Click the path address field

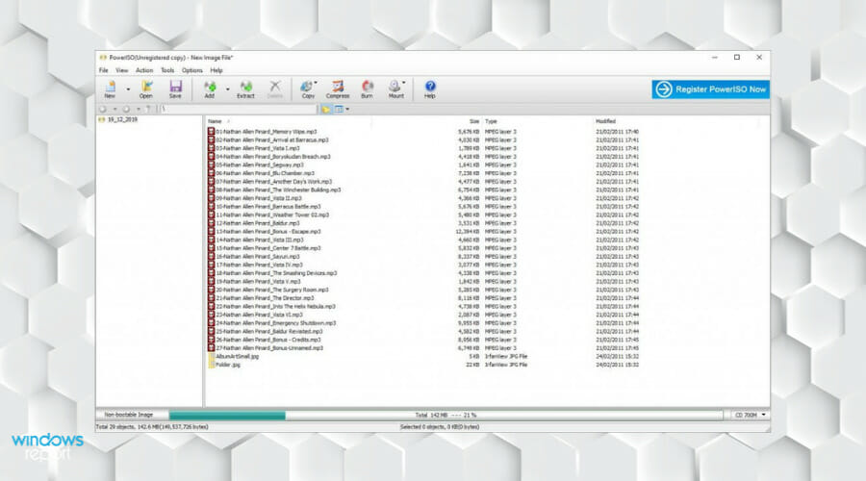click(238, 110)
